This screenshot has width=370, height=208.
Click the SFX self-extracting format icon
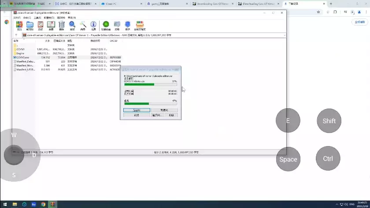[140, 26]
